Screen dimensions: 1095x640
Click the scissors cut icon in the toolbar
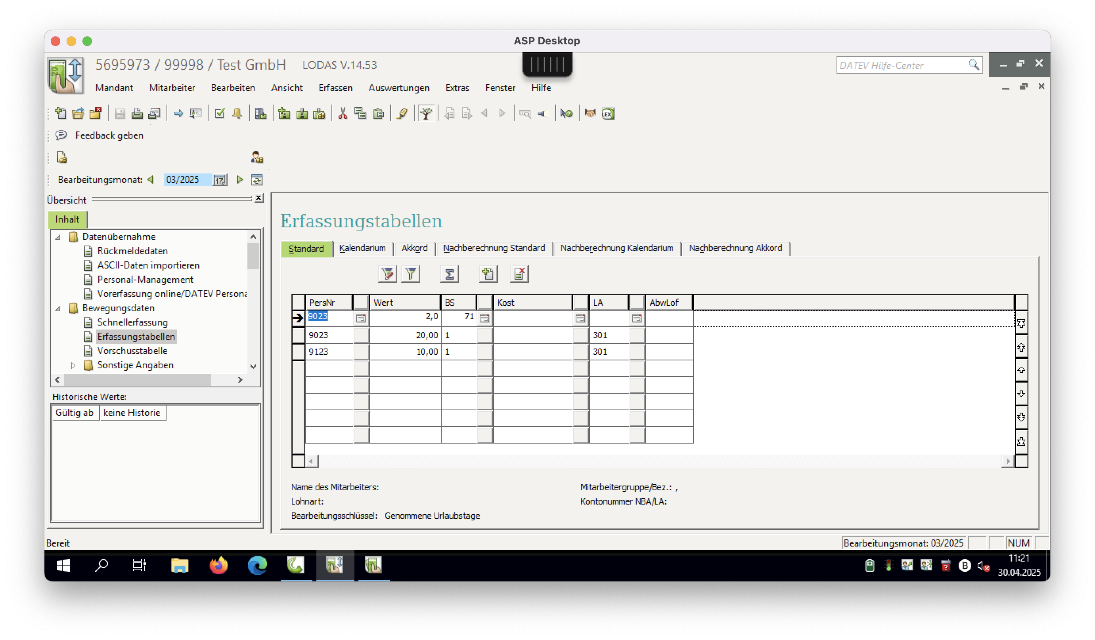tap(343, 114)
